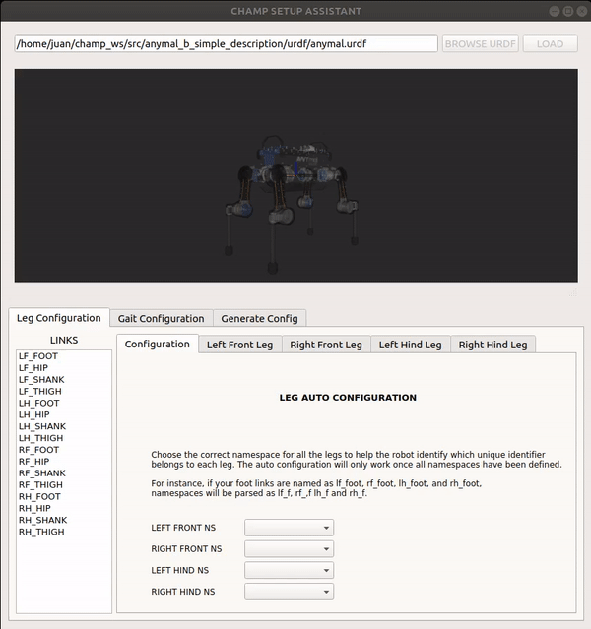Open the LEFT FRONT NS dropdown
Image resolution: width=591 pixels, height=629 pixels.
[289, 528]
